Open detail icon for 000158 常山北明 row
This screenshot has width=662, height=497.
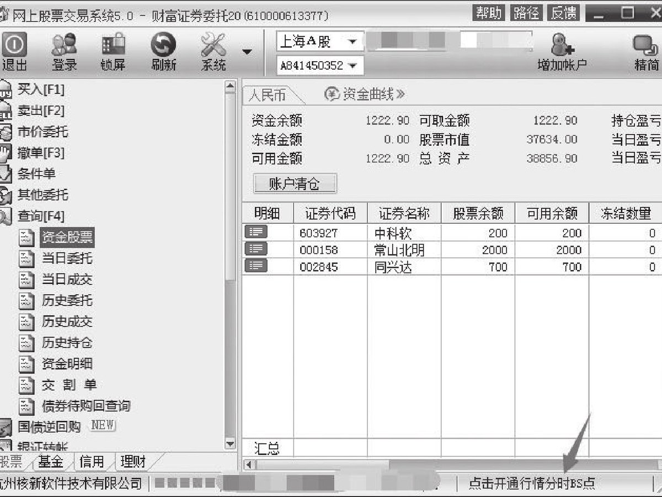[x=255, y=249]
